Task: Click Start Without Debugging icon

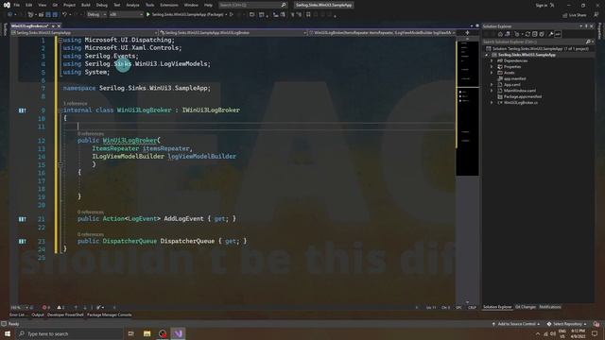Action: pyautogui.click(x=232, y=15)
